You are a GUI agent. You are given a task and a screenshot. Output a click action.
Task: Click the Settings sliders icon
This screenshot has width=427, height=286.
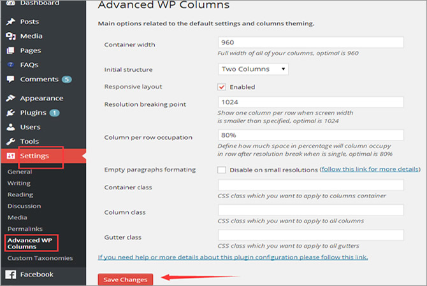[11, 156]
